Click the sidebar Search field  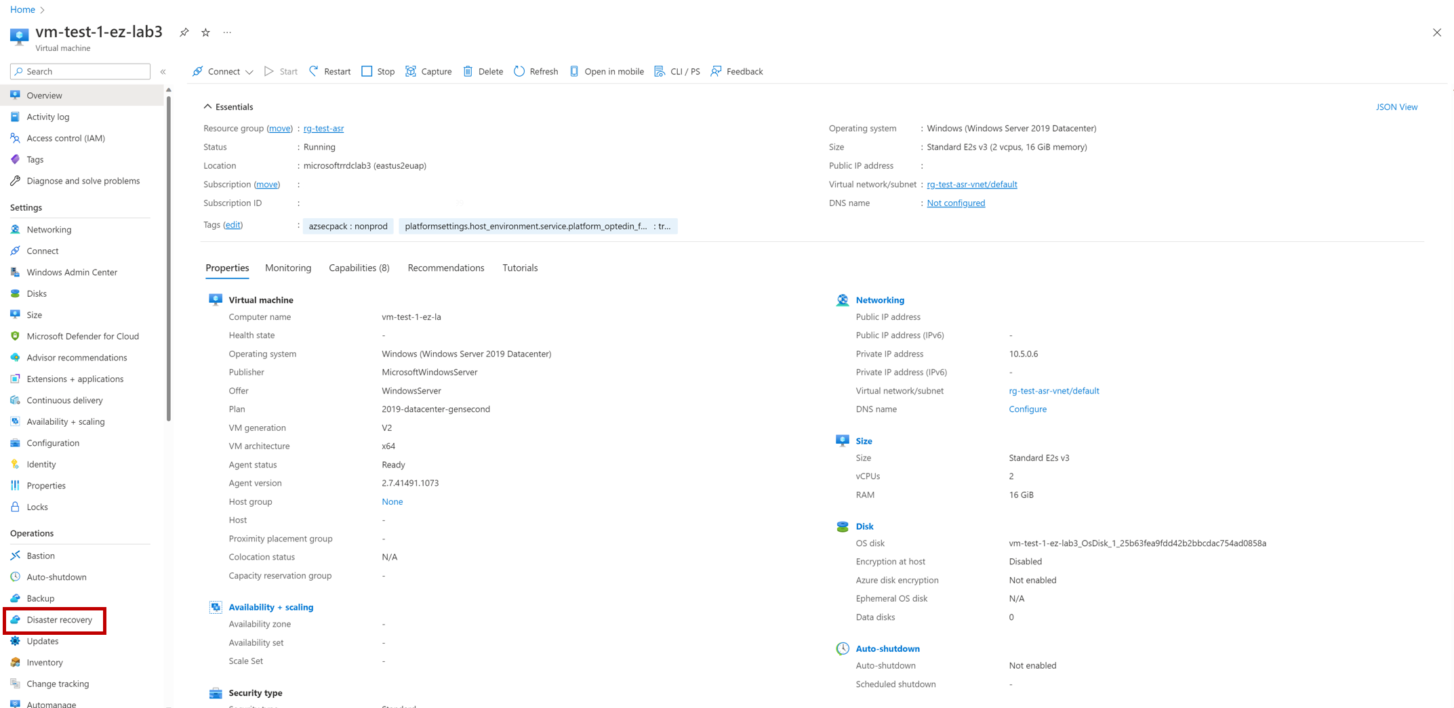tap(80, 71)
